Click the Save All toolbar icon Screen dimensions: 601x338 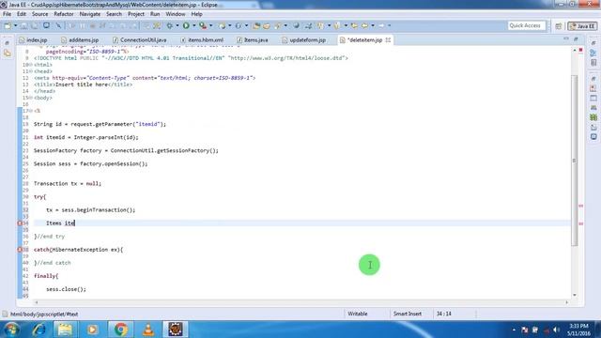pyautogui.click(x=34, y=25)
